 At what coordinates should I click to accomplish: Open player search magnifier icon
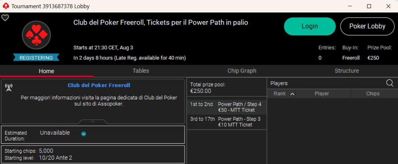390,83
